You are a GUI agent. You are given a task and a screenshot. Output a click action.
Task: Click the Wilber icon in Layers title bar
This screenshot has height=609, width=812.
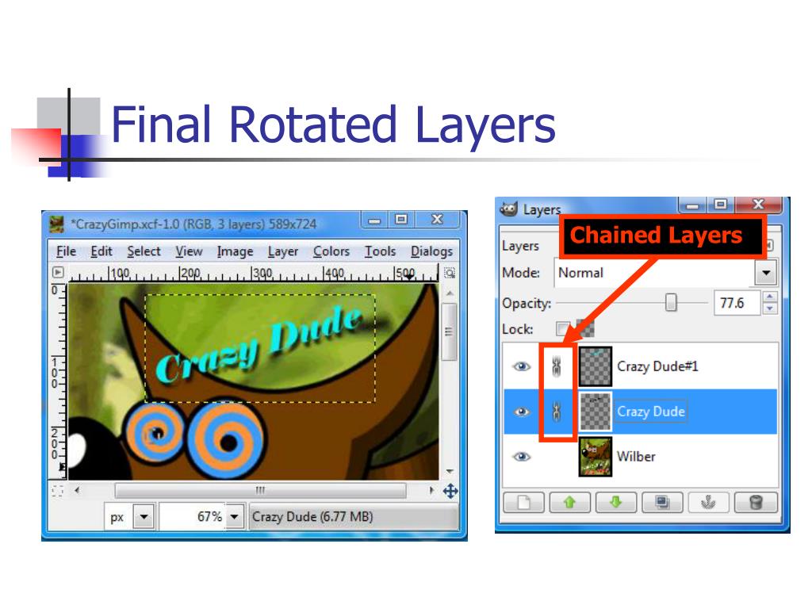508,209
